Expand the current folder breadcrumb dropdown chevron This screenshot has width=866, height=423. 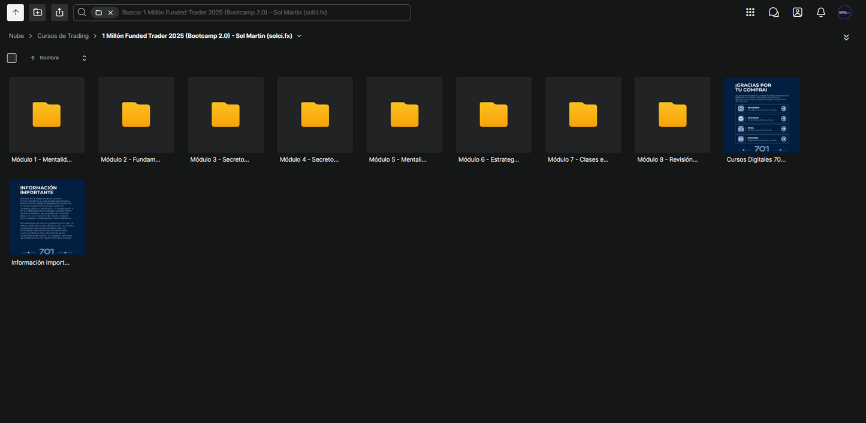tap(299, 36)
